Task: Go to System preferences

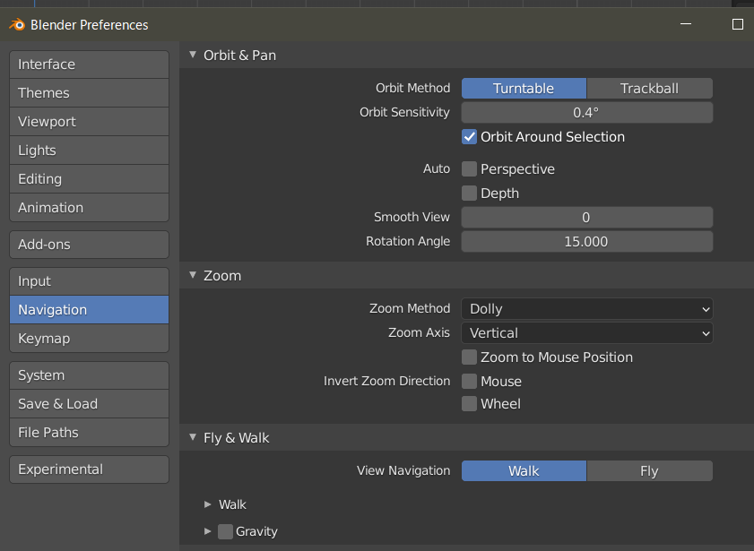Action: point(89,375)
